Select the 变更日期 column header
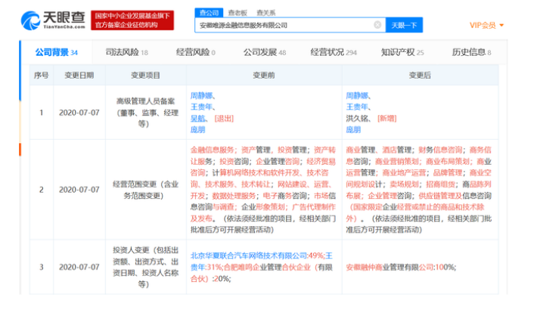 (x=79, y=75)
